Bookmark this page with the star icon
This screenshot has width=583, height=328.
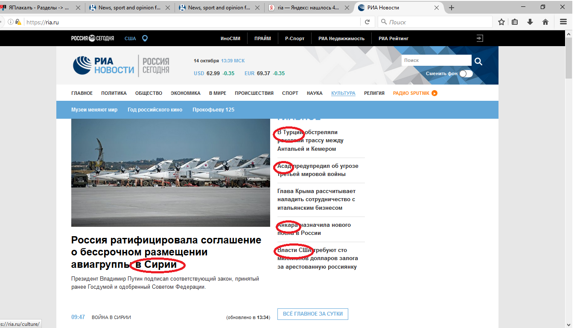(501, 22)
